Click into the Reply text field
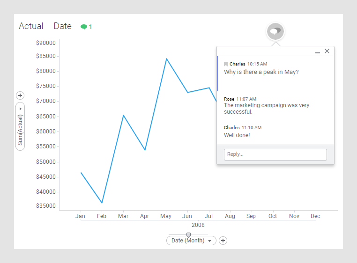 coord(275,154)
